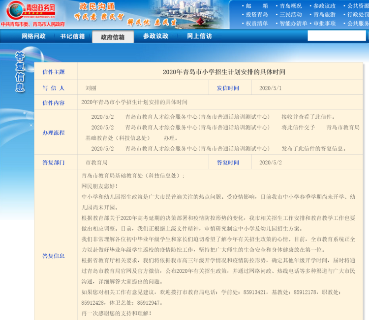Image resolution: width=369 pixels, height=320 pixels.
Task: Open the 三民活动 link
Action: click(290, 15)
